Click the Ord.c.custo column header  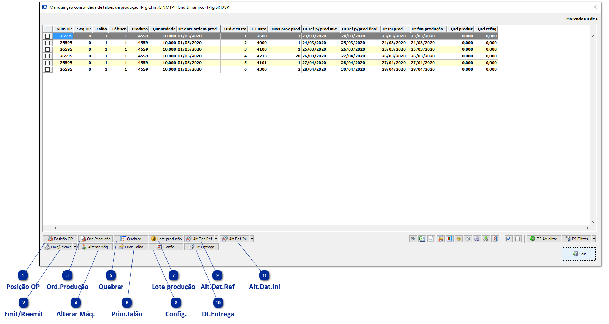point(234,29)
